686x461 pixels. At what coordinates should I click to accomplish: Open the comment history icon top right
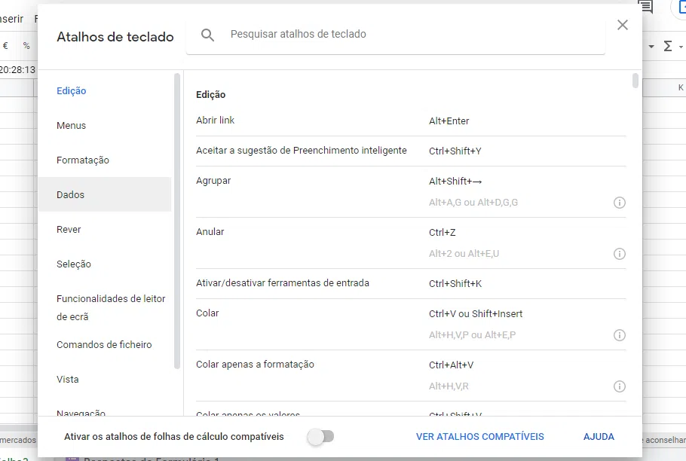coord(645,8)
